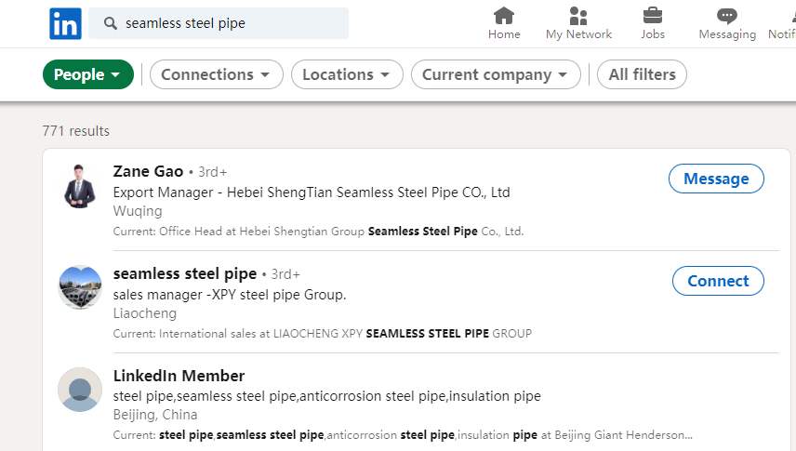Message Zane Gao
The width and height of the screenshot is (796, 451).
point(716,179)
